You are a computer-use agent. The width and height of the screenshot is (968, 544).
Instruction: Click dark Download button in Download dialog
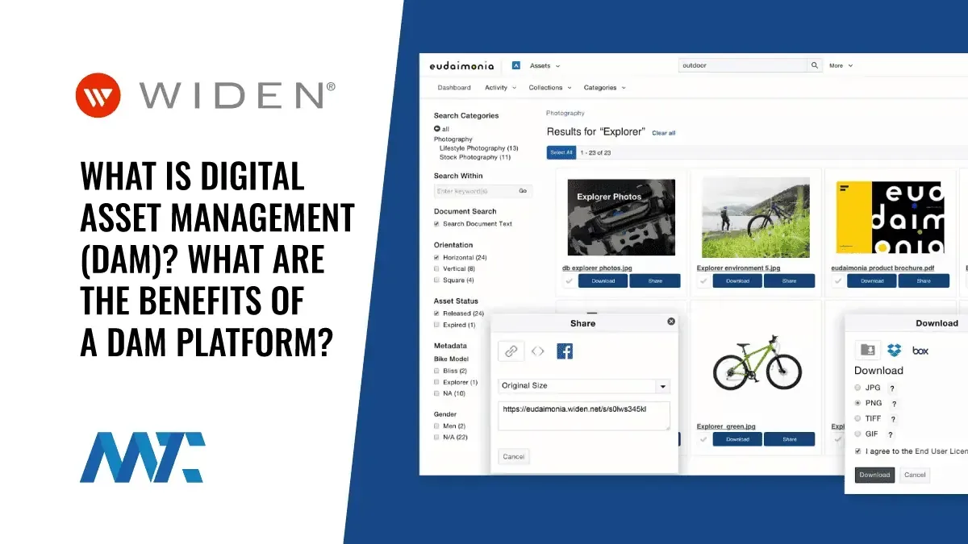(874, 475)
